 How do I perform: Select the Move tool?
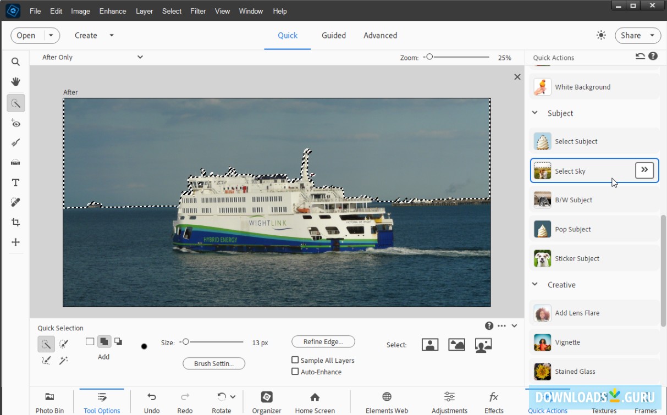[15, 242]
